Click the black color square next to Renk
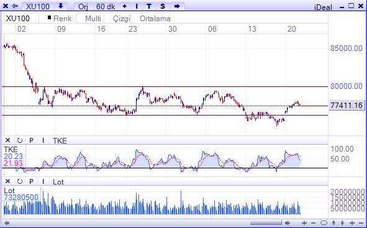 (49, 17)
